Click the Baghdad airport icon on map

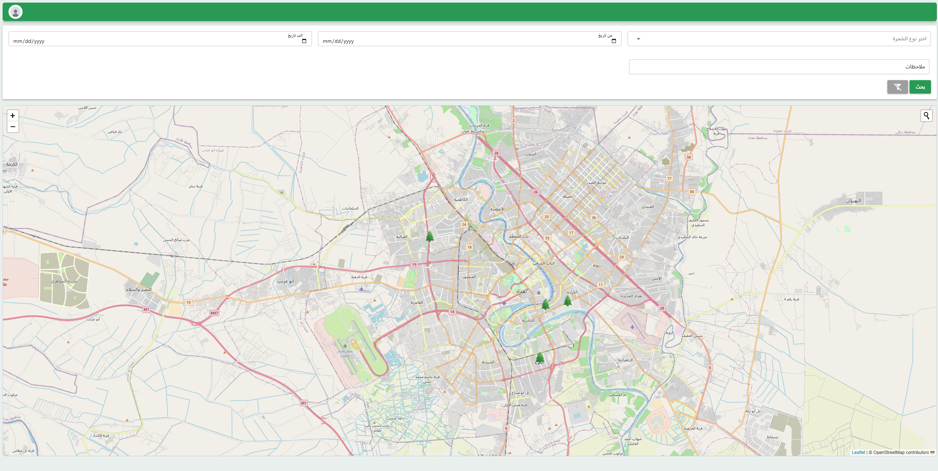click(345, 346)
